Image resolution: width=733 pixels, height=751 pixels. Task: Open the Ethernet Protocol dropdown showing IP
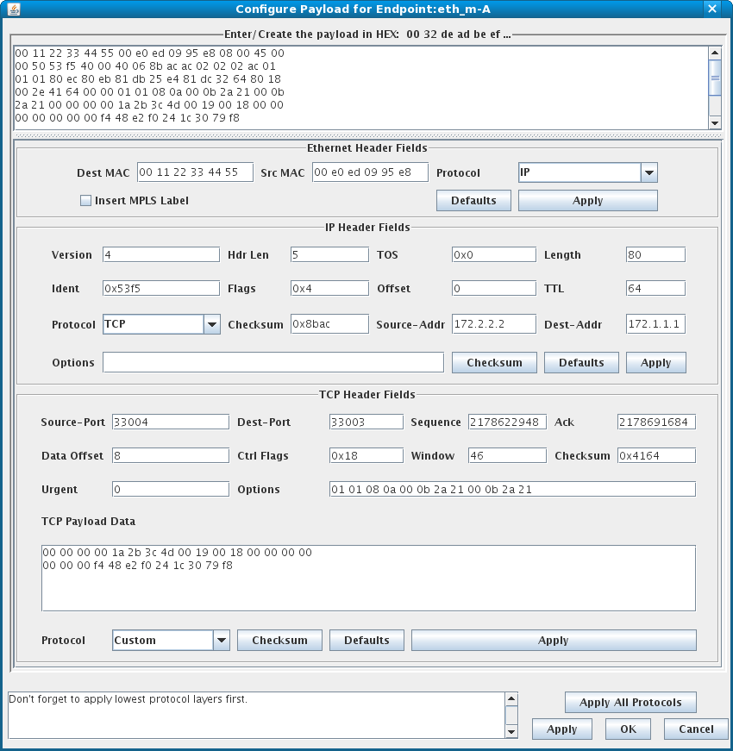(x=649, y=172)
